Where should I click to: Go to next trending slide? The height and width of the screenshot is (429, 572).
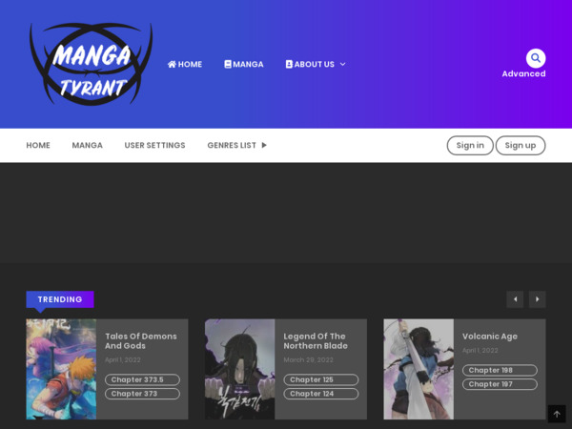pos(537,299)
